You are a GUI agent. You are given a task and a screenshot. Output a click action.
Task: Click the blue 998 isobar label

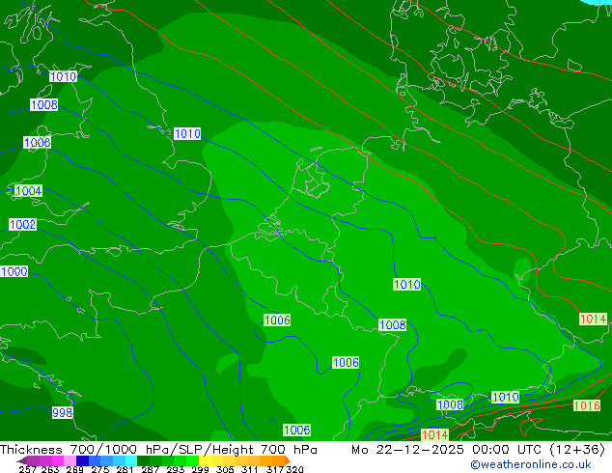pyautogui.click(x=63, y=412)
